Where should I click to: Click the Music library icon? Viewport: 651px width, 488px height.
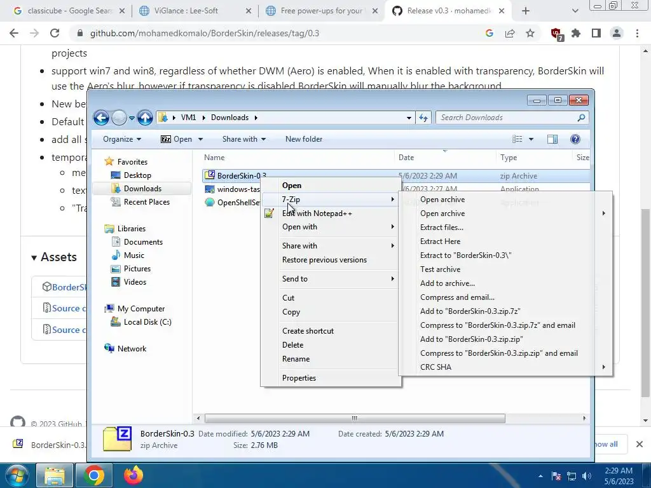116,255
